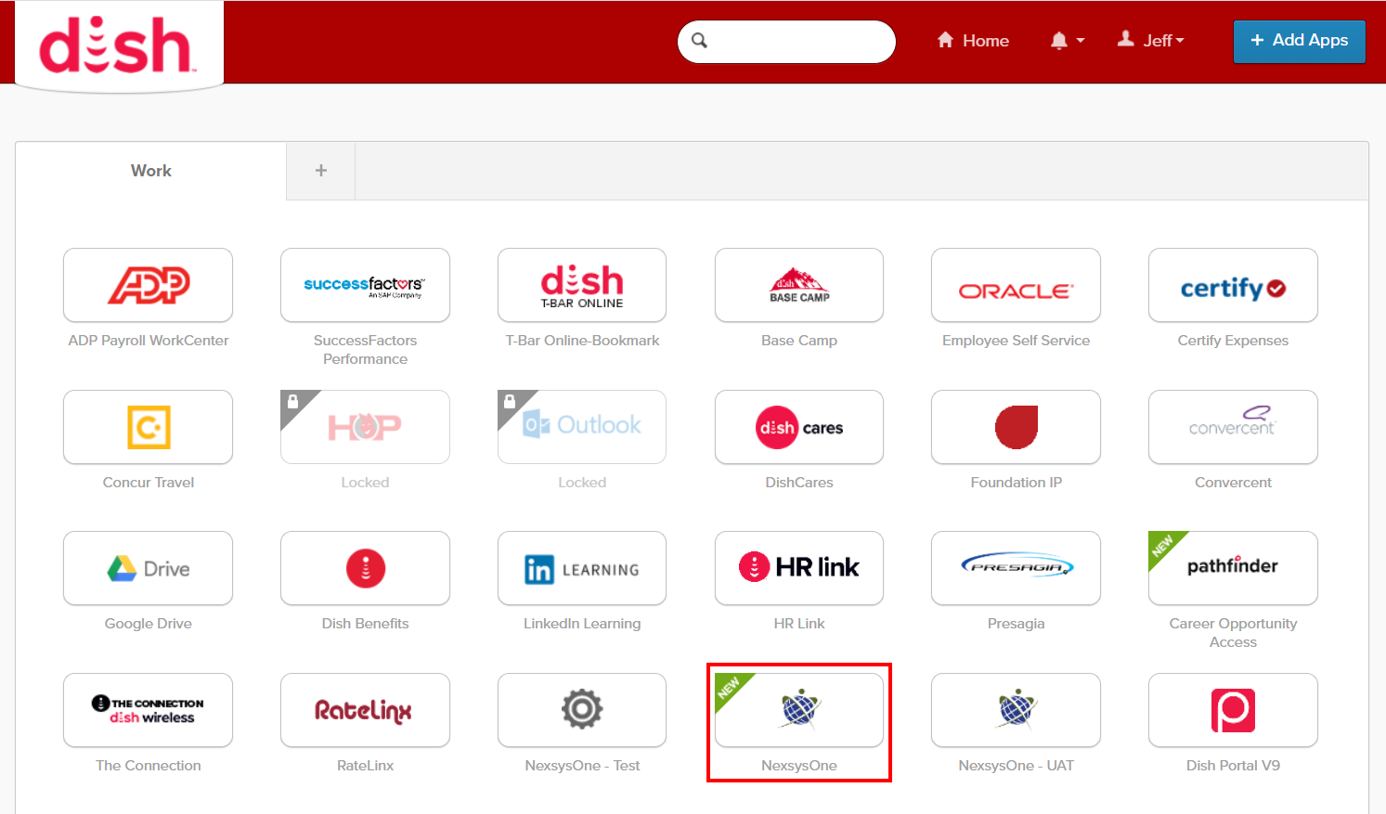Launch Foundation IP app tile

(x=1016, y=427)
